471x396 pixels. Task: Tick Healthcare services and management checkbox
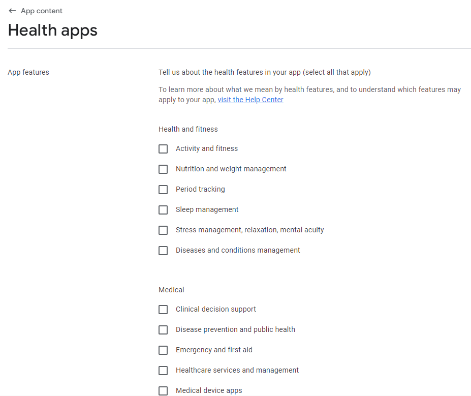coord(163,371)
